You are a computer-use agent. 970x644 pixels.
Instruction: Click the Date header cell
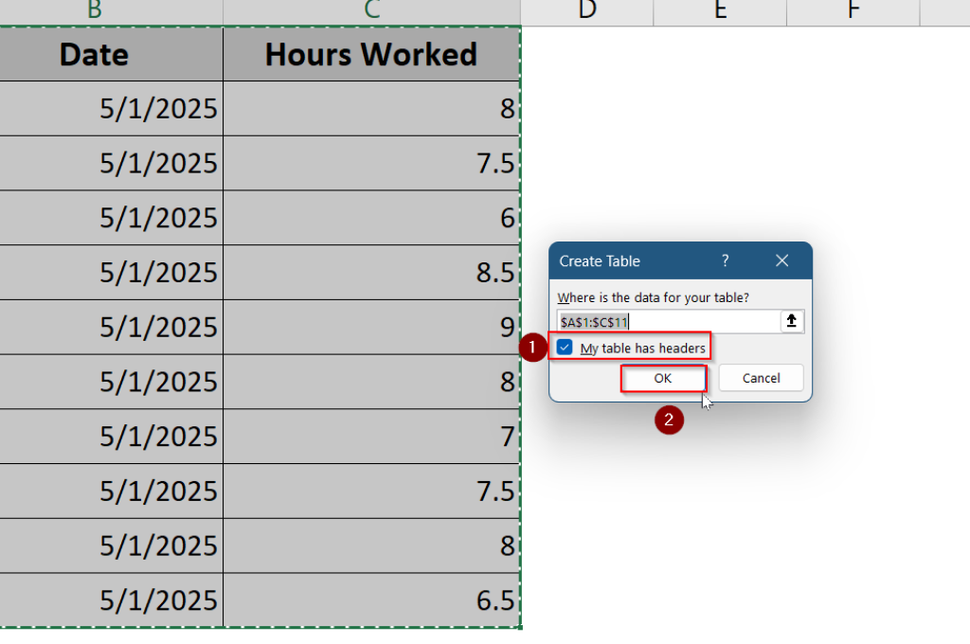[x=93, y=55]
